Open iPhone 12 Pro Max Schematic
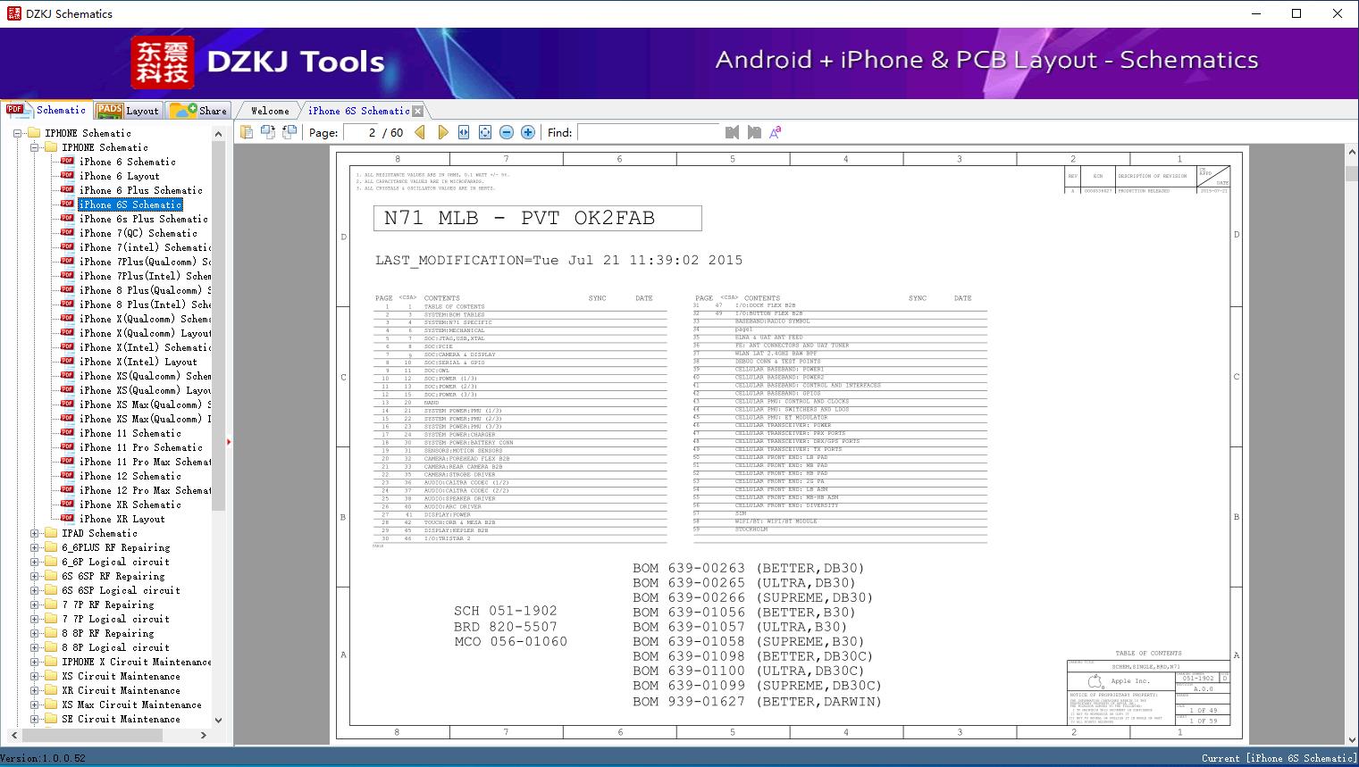 click(x=145, y=490)
